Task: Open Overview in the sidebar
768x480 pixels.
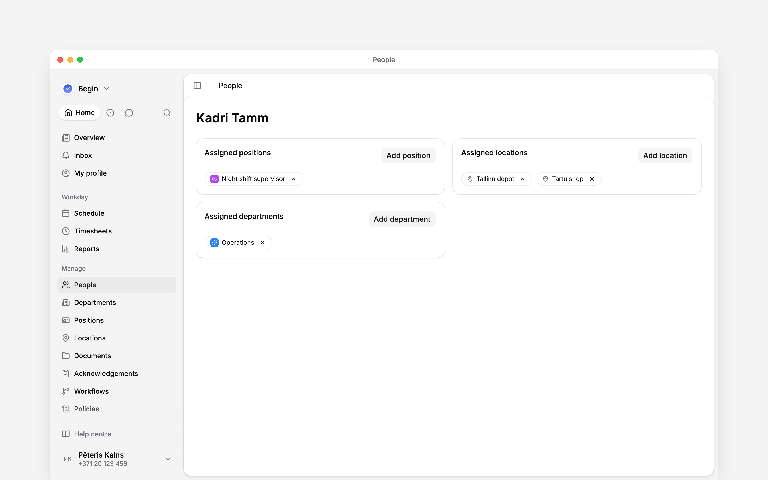Action: pyautogui.click(x=117, y=138)
